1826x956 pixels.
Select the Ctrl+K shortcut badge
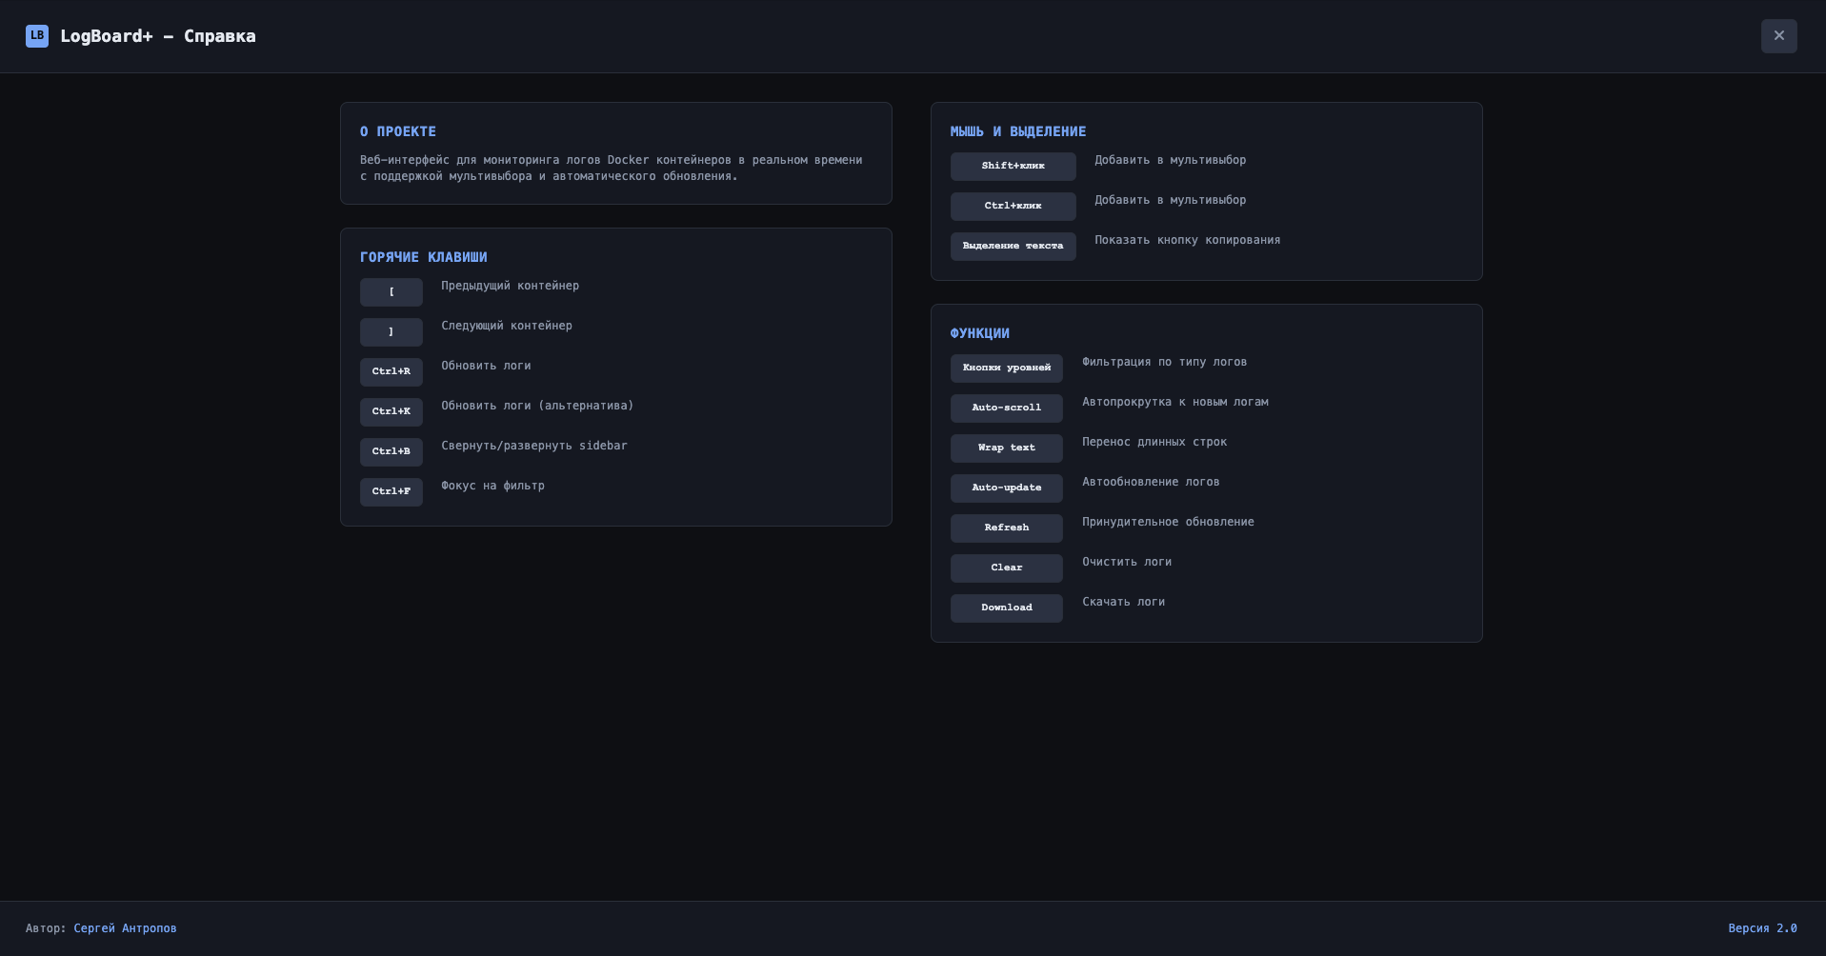(391, 412)
